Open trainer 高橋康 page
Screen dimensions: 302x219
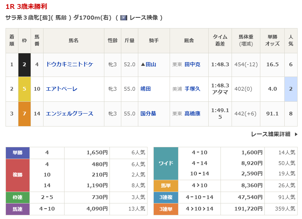(x=192, y=114)
